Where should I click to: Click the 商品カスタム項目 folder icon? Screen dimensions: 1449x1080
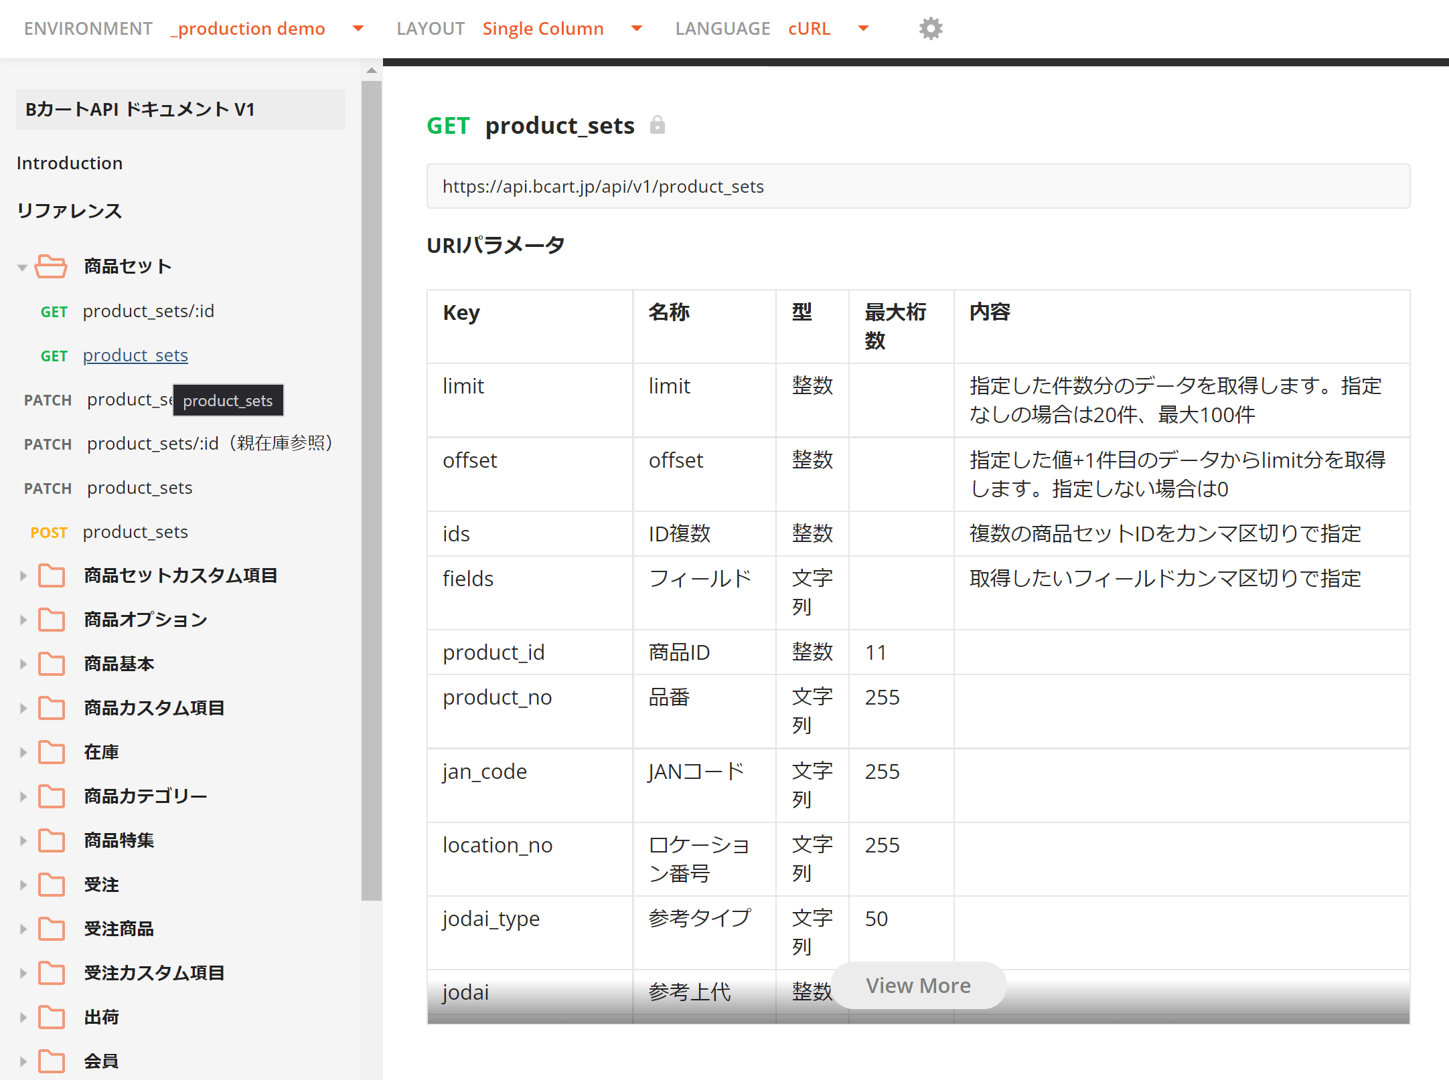coord(52,708)
